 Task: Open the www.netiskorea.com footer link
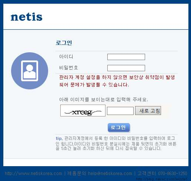[x=33, y=174]
